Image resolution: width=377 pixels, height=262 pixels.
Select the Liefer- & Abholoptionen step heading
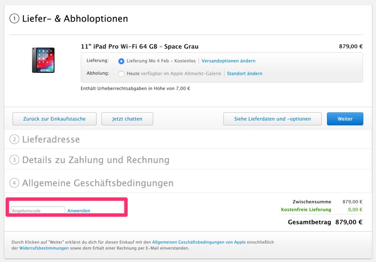[x=75, y=19]
